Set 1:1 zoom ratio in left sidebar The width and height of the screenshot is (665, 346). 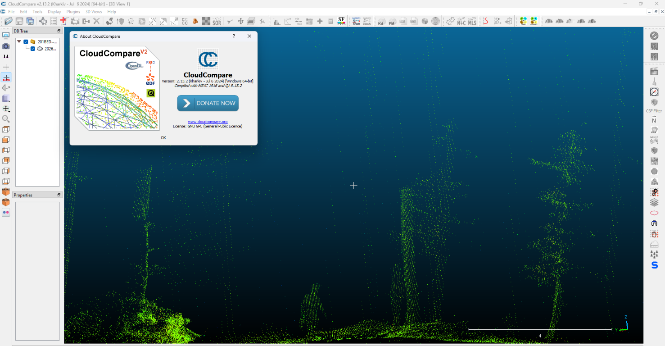click(x=6, y=56)
